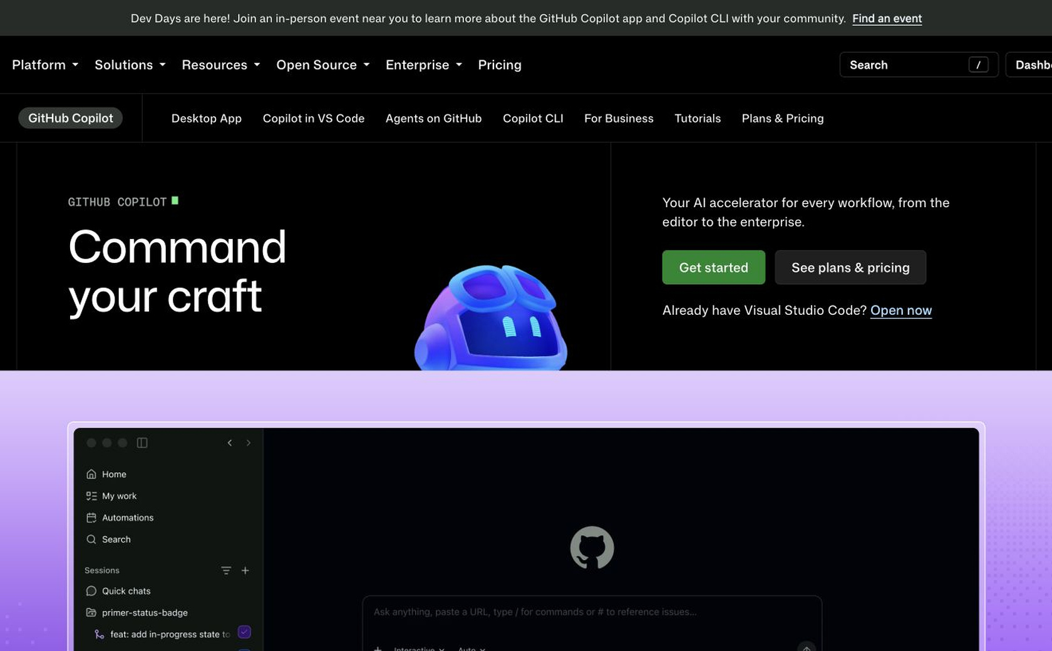
Task: Open Copilot in VS Code tab
Action: [314, 118]
